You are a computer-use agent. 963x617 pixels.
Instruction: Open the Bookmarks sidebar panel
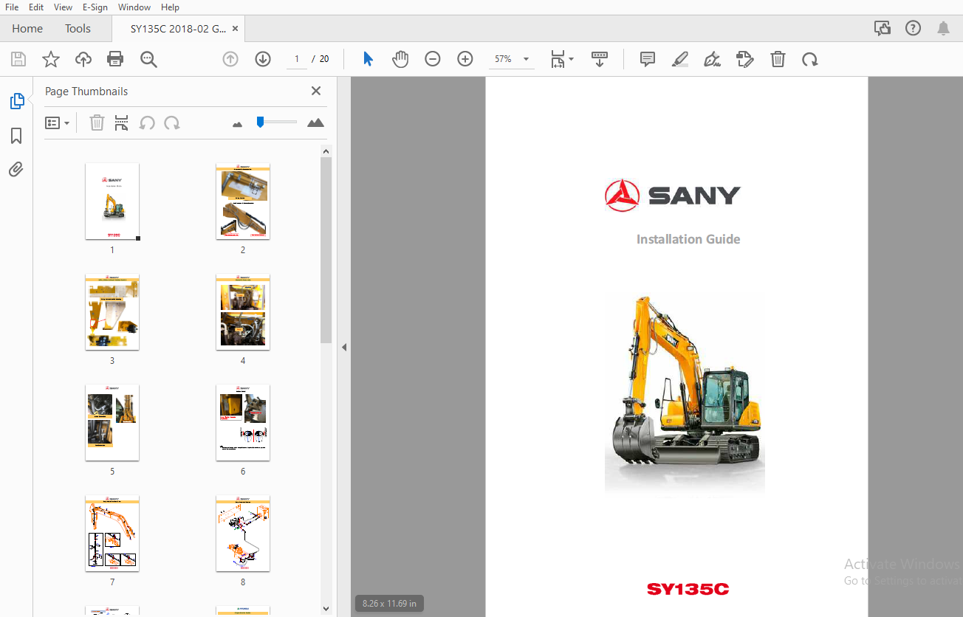point(16,136)
